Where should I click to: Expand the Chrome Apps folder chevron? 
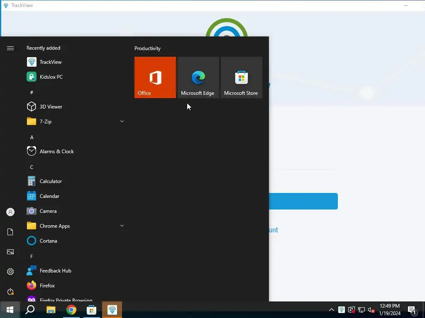(122, 226)
